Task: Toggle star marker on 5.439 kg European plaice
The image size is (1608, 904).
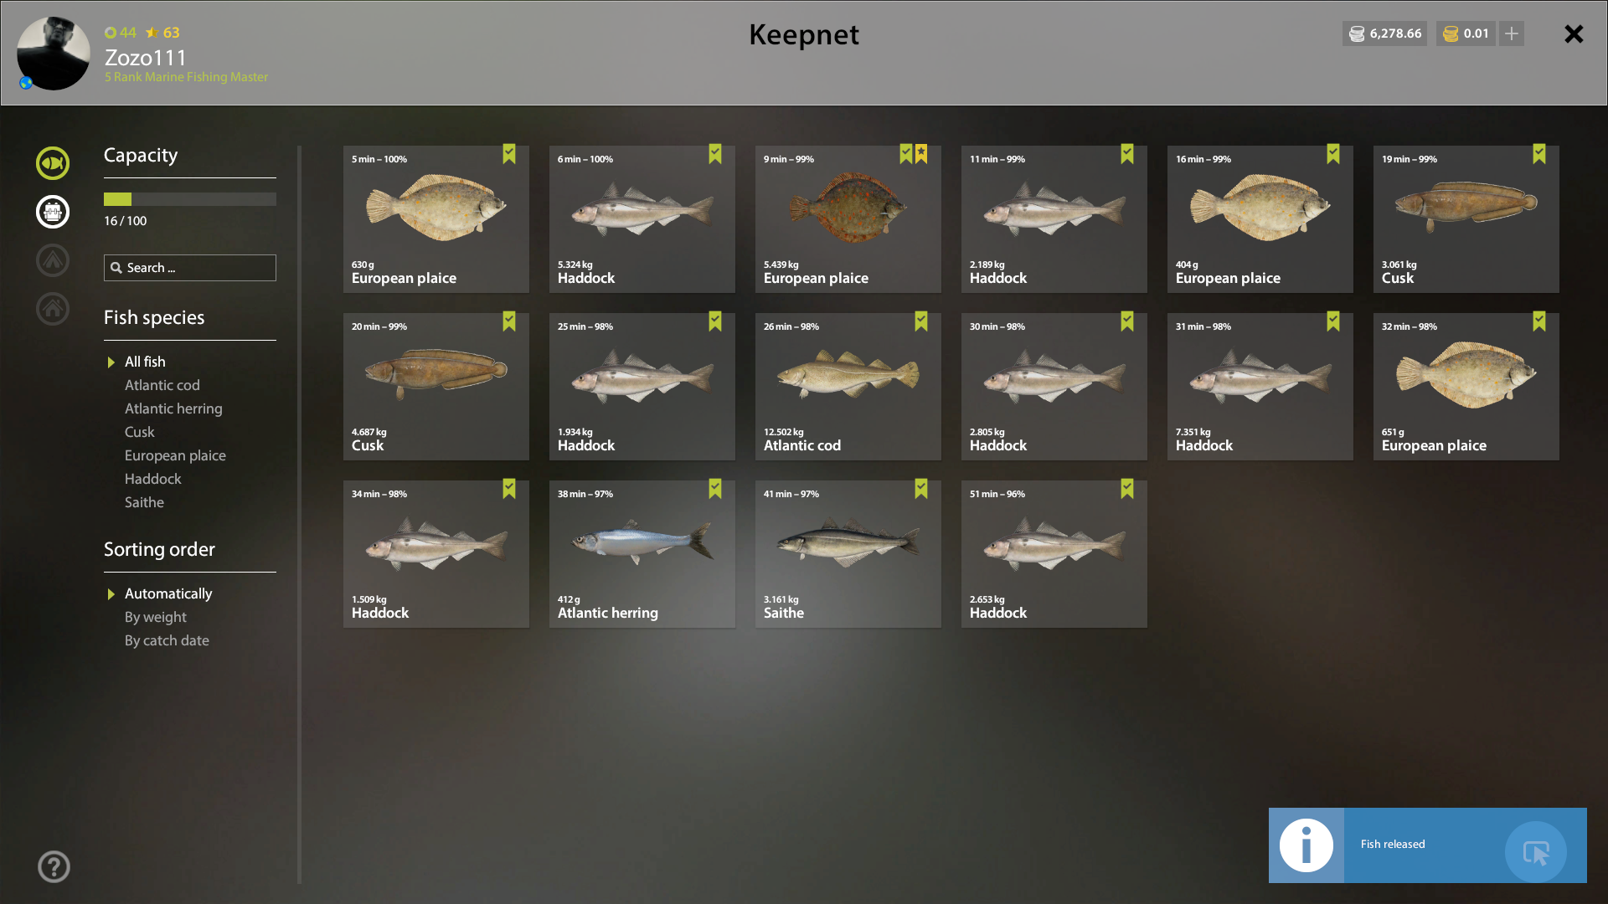Action: (921, 154)
